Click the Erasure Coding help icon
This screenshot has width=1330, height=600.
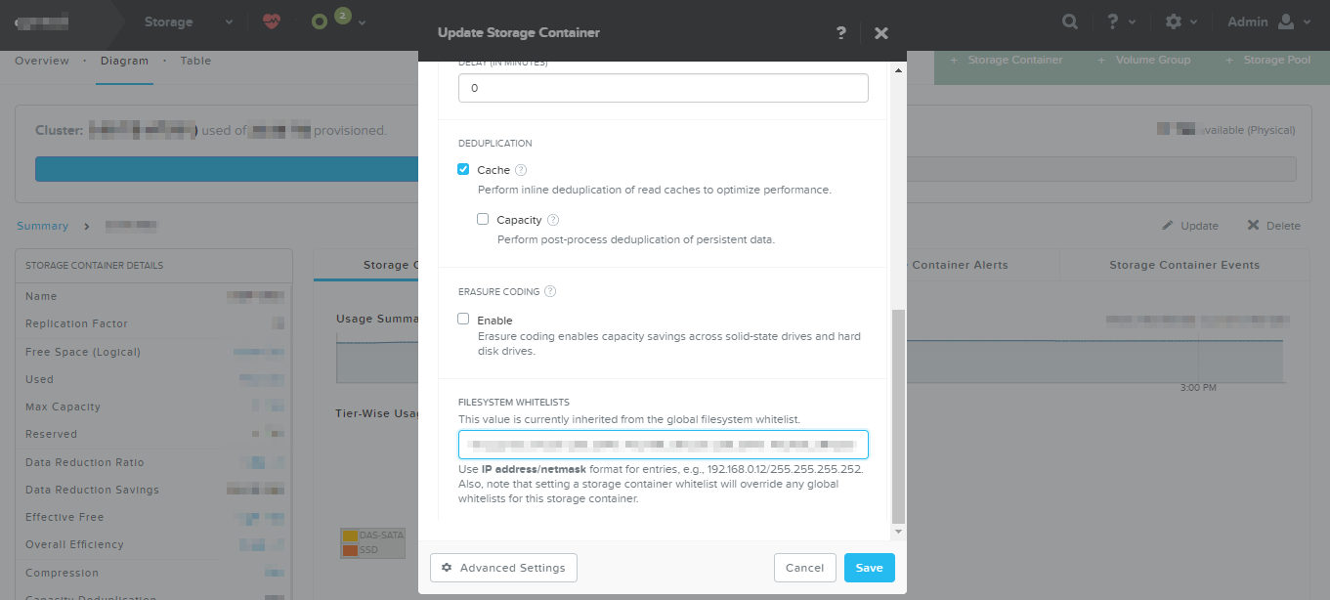click(550, 291)
